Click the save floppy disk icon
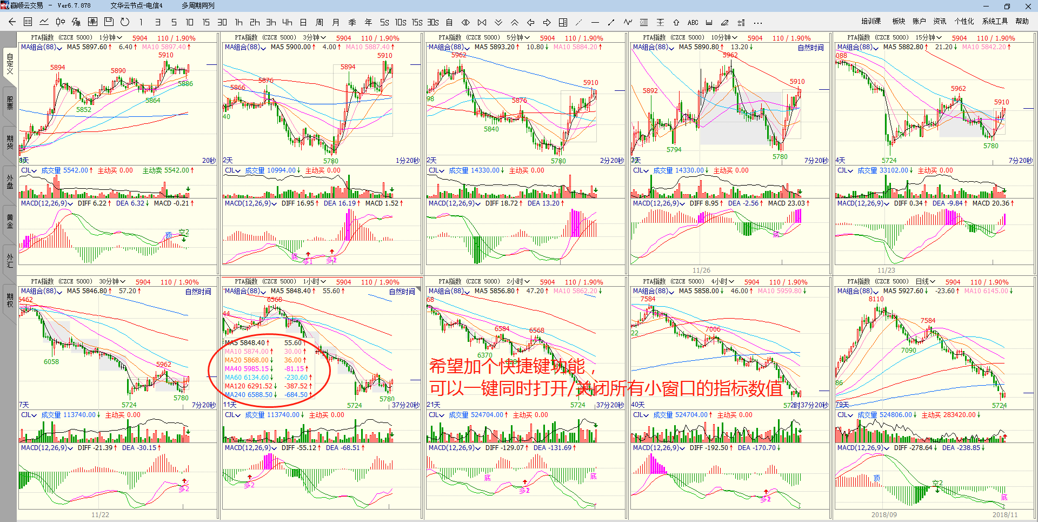The width and height of the screenshot is (1038, 522). tap(109, 22)
